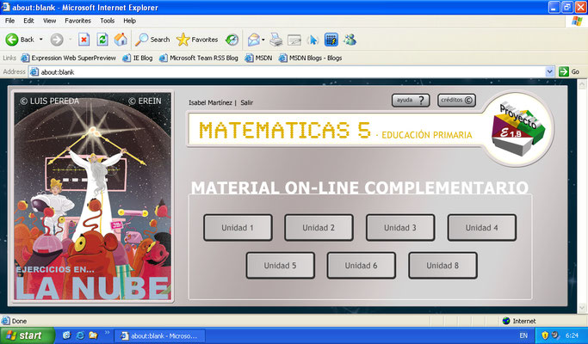Open Unidad 5
Screen dimensions: 588x344
point(280,265)
